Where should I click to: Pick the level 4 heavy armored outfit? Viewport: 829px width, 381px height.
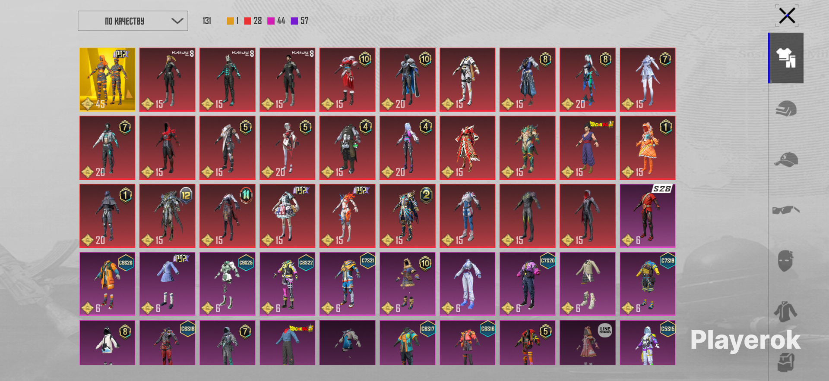[348, 148]
